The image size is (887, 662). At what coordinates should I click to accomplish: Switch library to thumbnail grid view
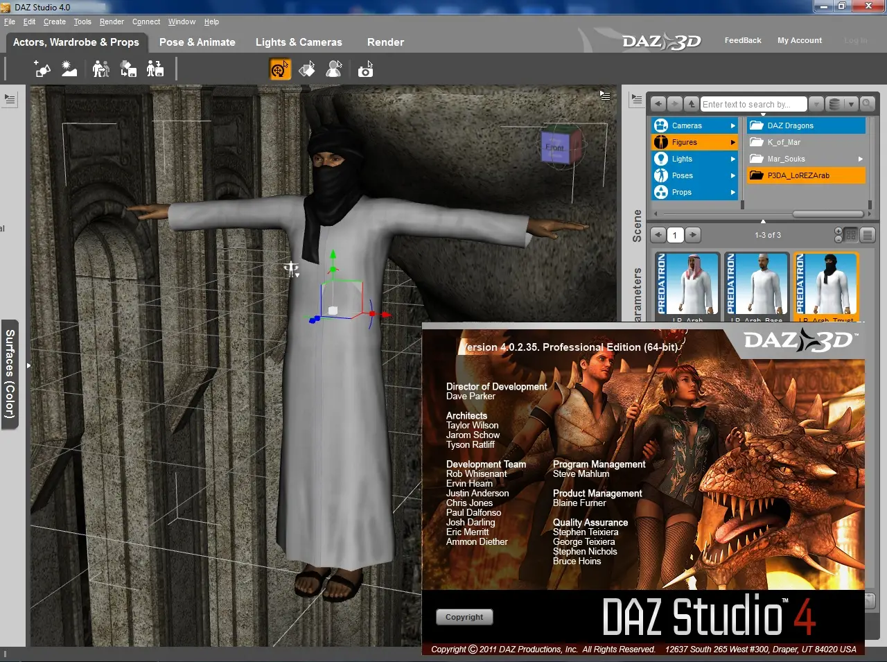pos(851,235)
